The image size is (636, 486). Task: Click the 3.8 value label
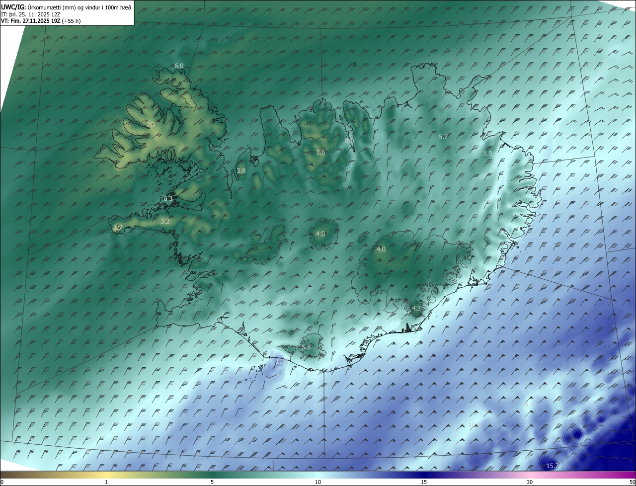coord(241,170)
